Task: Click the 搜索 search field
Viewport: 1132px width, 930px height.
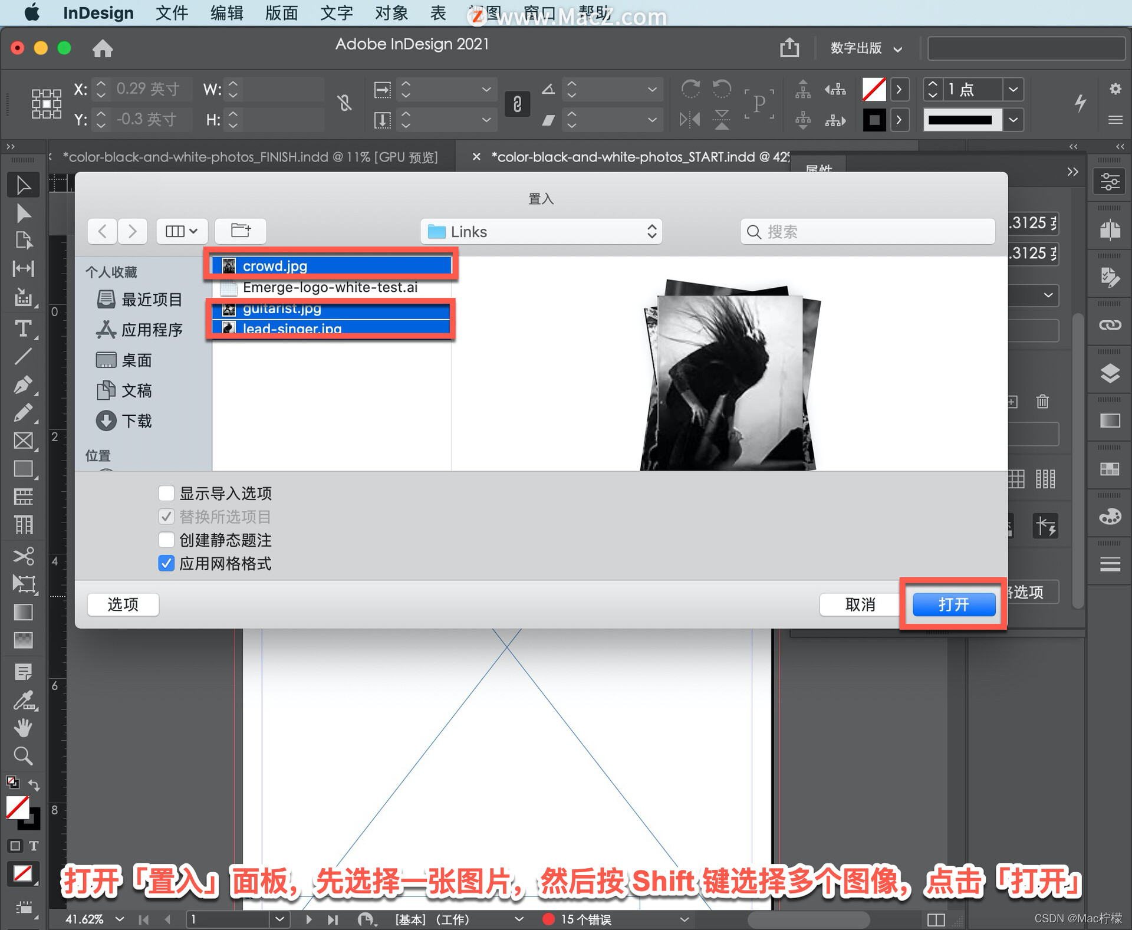Action: click(868, 231)
